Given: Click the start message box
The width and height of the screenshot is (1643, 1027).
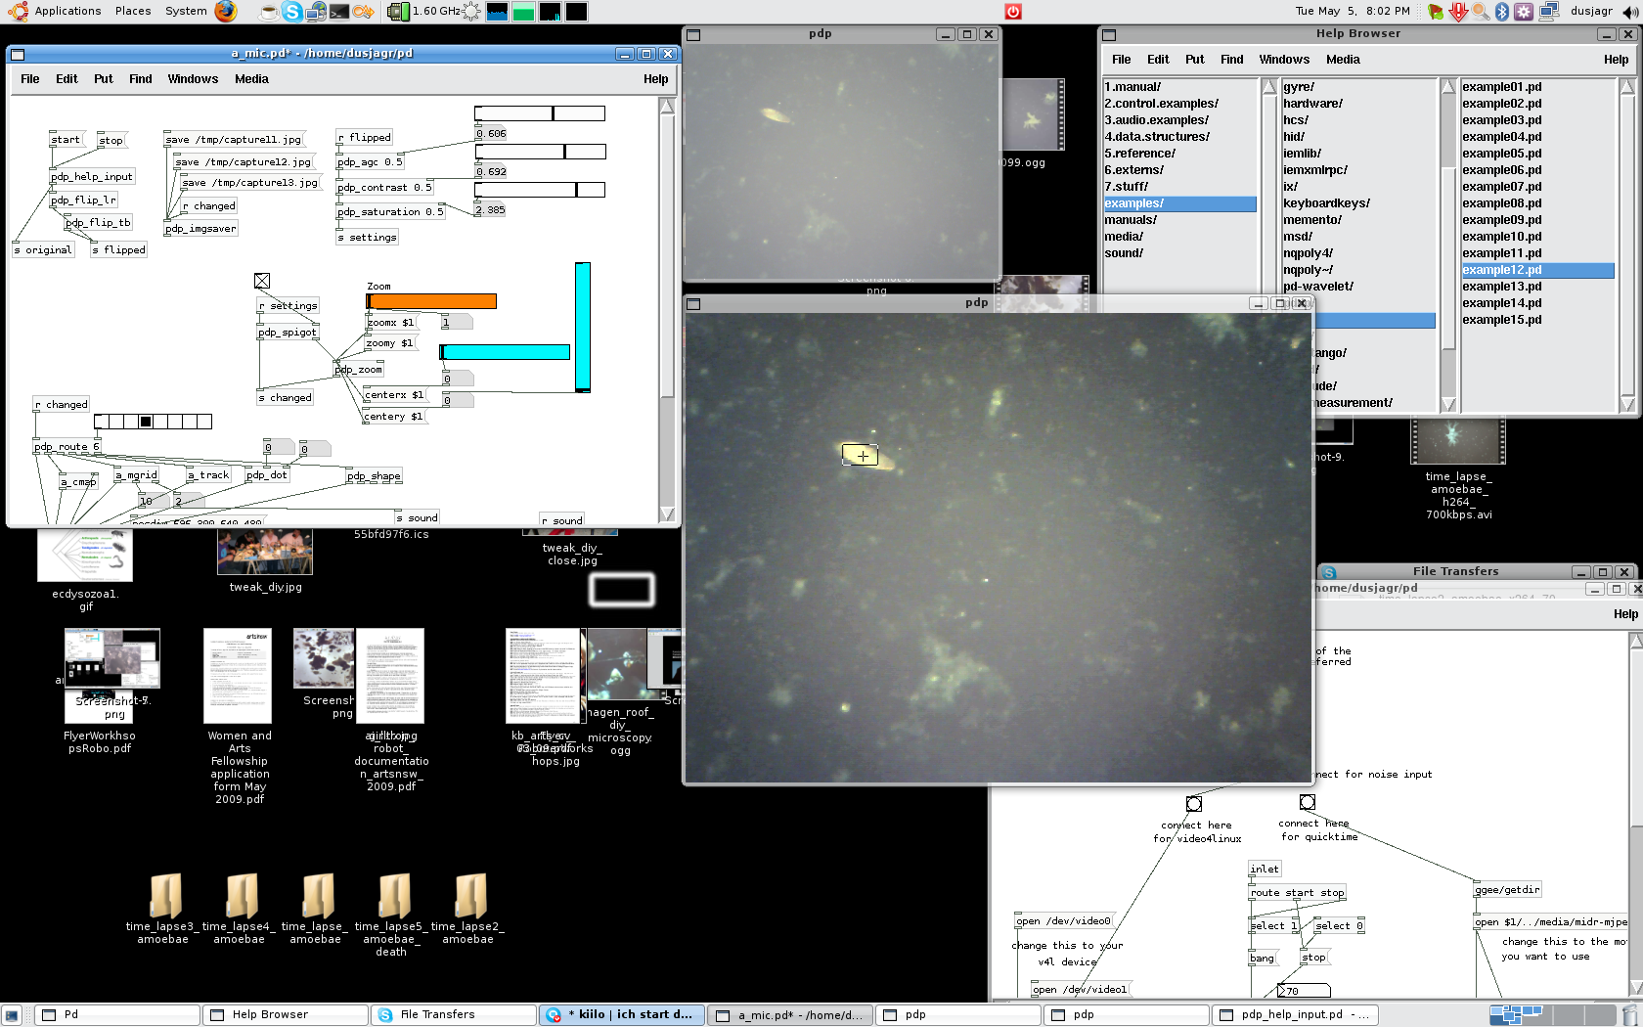Looking at the screenshot, I should pos(67,140).
